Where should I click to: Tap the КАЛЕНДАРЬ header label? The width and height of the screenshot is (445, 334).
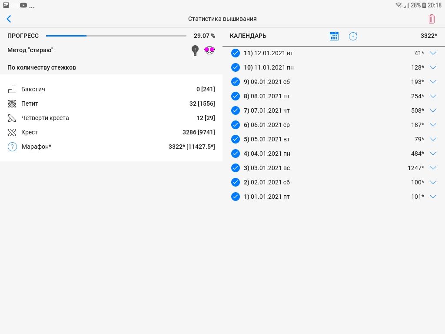coord(248,36)
